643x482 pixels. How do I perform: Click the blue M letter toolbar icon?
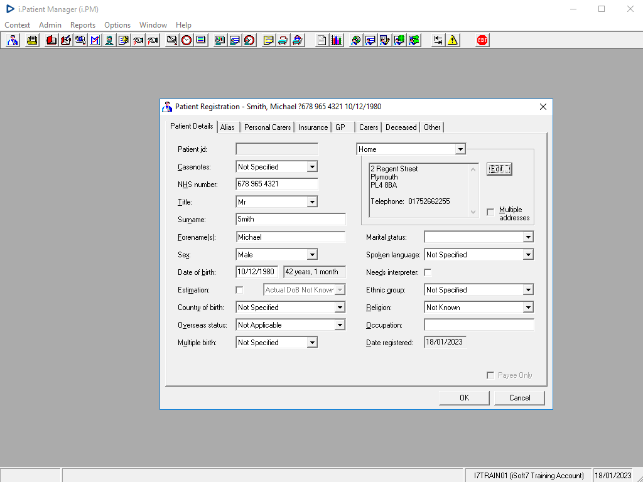(95, 40)
